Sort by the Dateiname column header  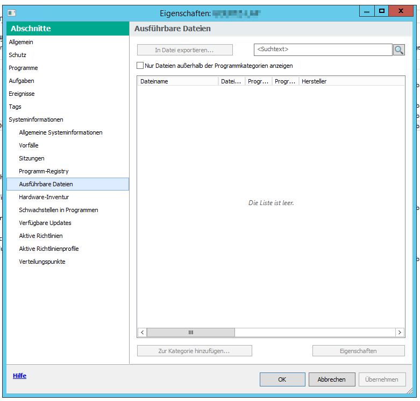[178, 81]
